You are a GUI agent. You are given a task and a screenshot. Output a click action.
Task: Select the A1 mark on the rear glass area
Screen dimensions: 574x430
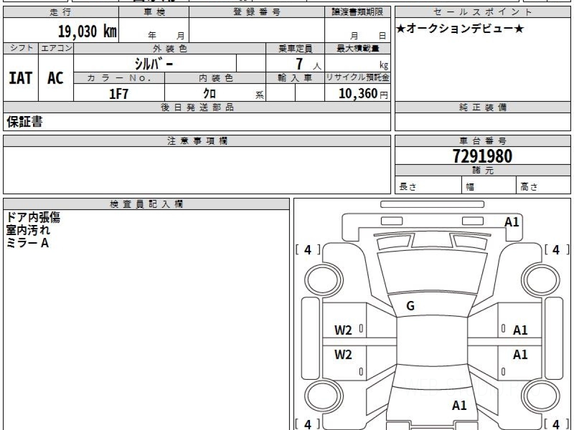(x=459, y=406)
